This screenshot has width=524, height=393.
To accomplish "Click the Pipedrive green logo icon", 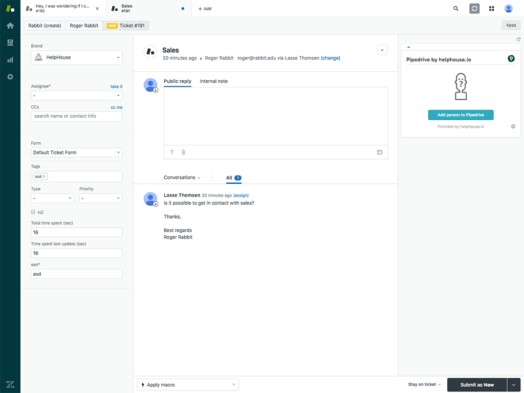I will 511,58.
